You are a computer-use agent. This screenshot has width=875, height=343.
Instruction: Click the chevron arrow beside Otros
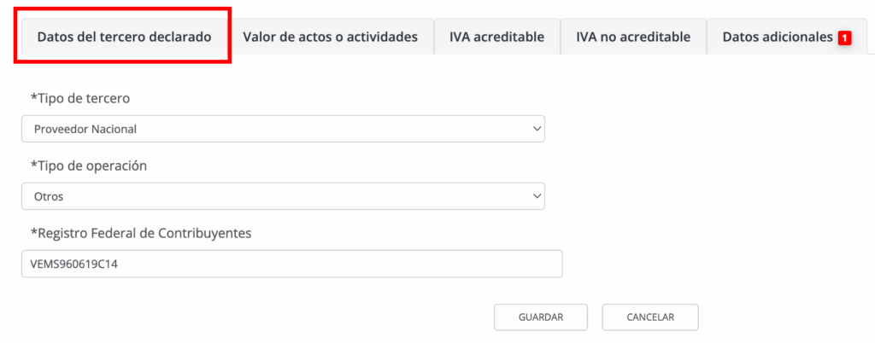[x=537, y=196]
